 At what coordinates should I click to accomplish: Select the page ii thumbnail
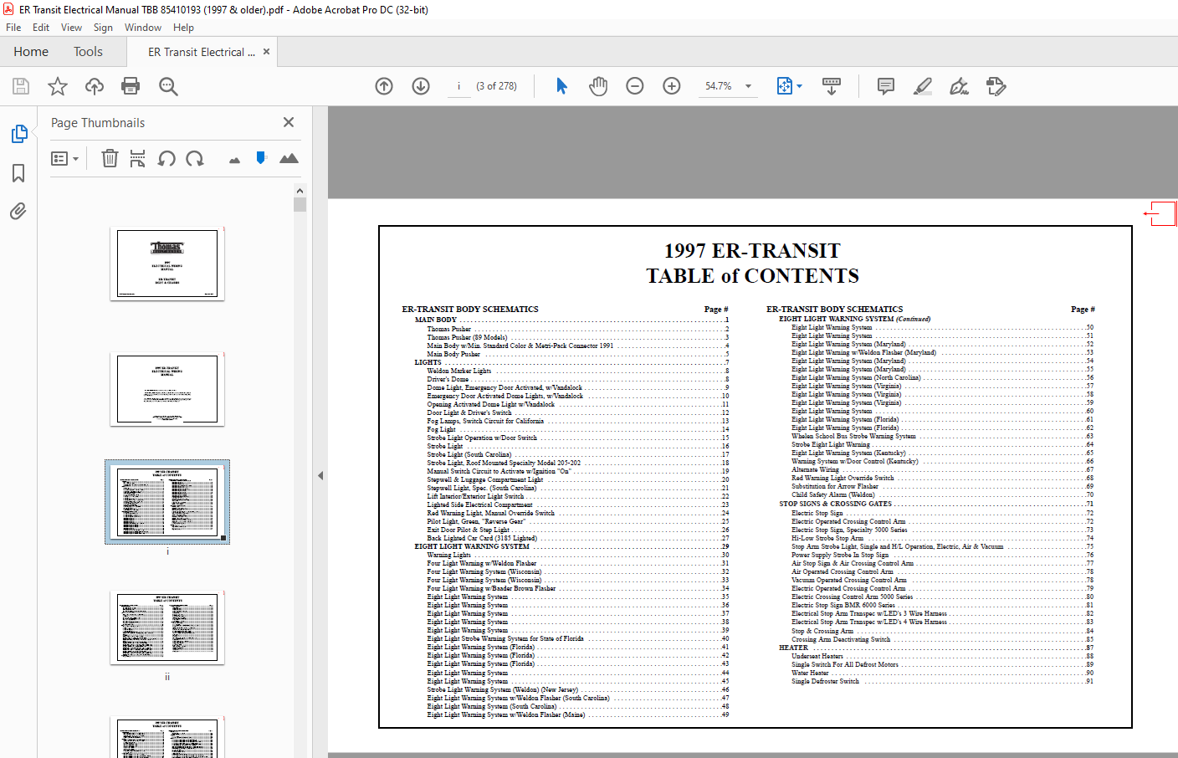(167, 628)
